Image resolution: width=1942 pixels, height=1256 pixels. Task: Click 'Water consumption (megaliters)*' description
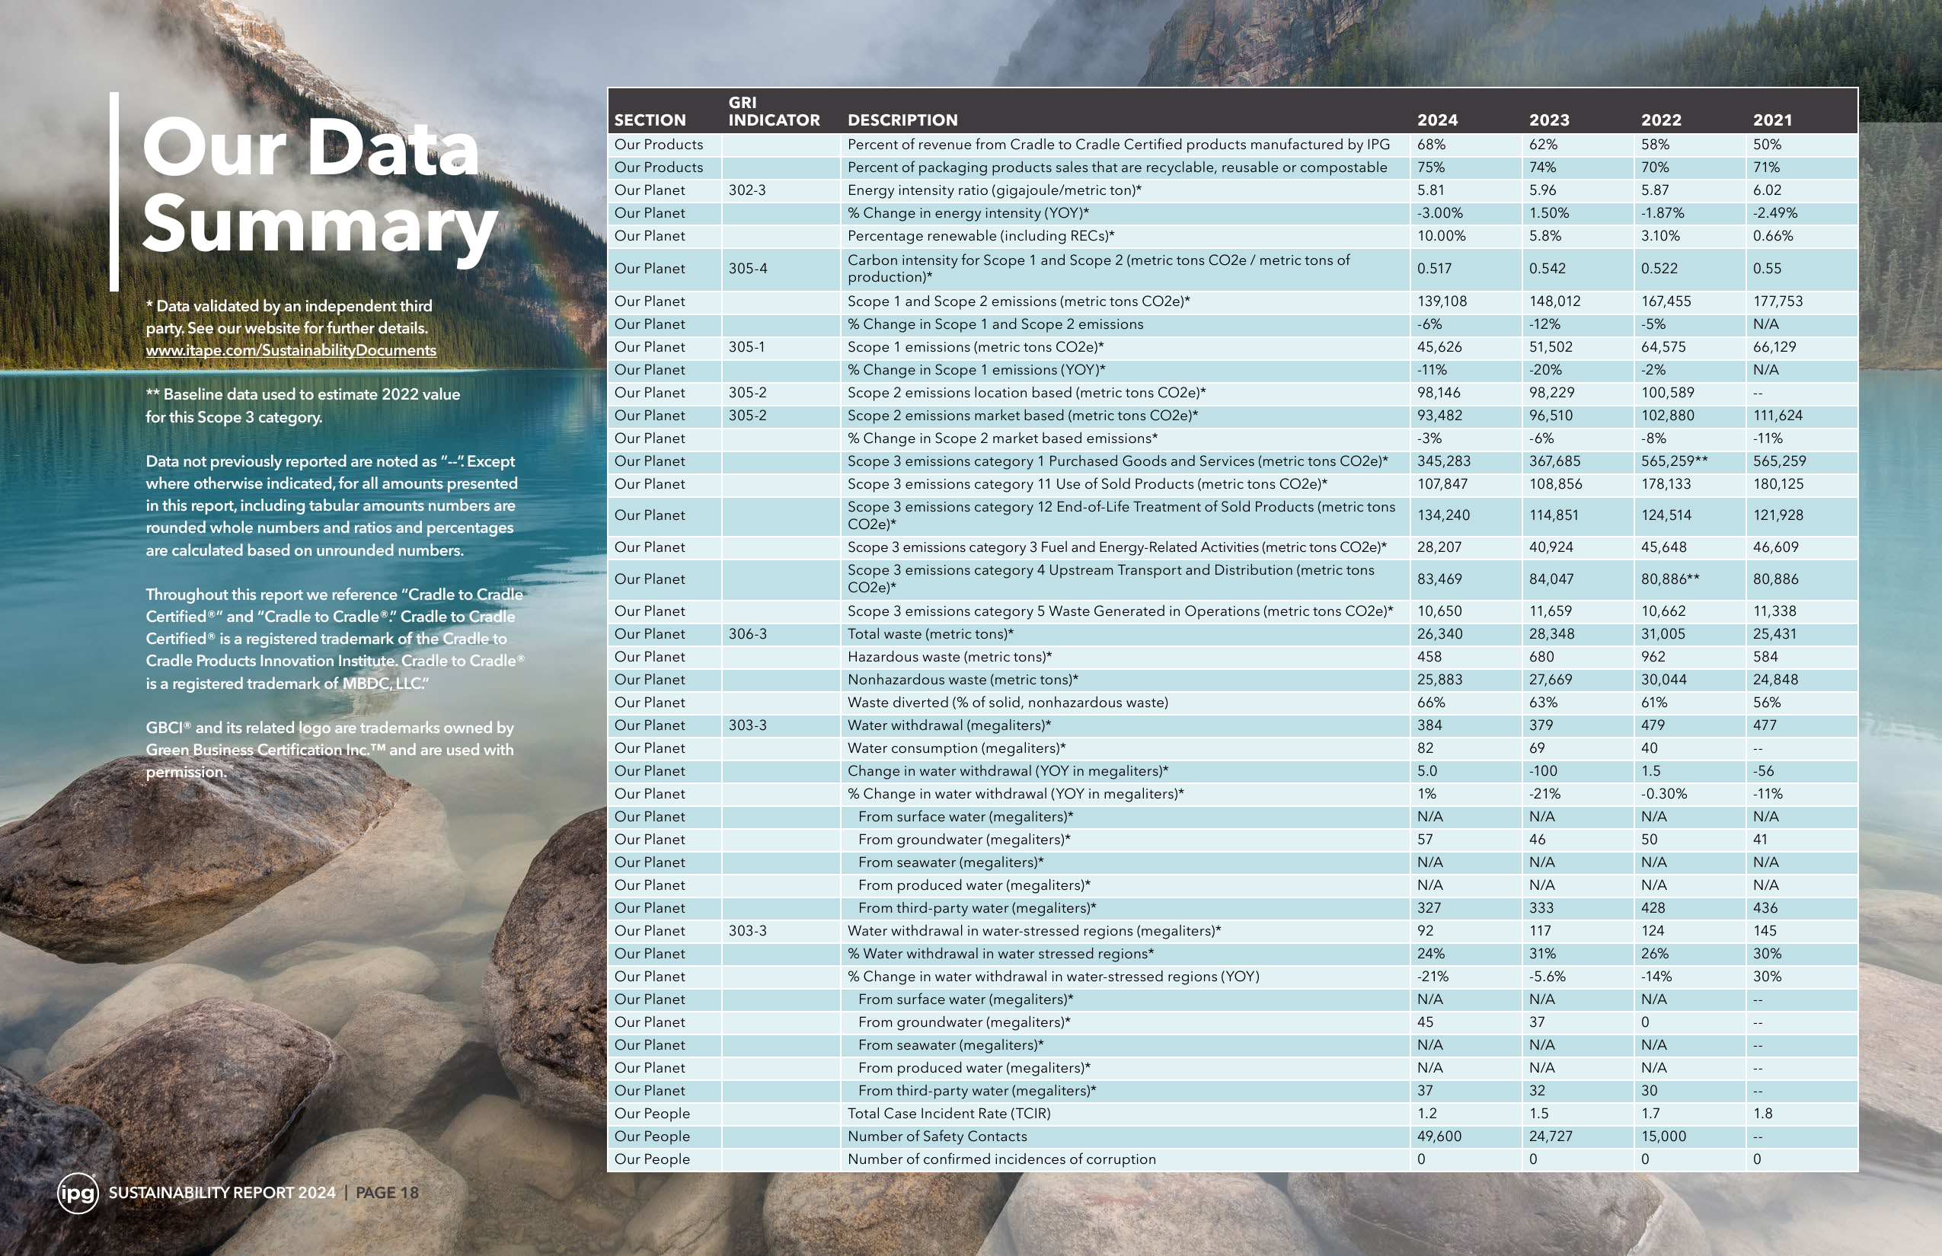(957, 748)
